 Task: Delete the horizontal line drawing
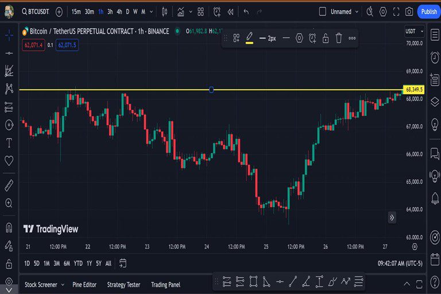(x=339, y=38)
